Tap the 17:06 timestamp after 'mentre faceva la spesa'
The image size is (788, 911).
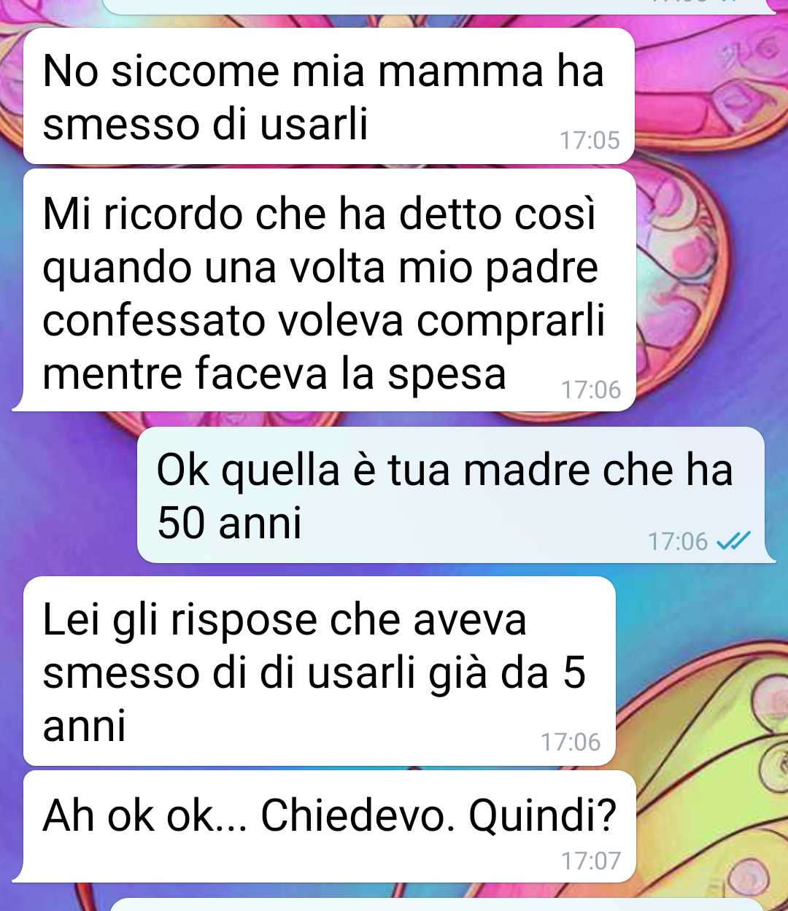point(591,390)
